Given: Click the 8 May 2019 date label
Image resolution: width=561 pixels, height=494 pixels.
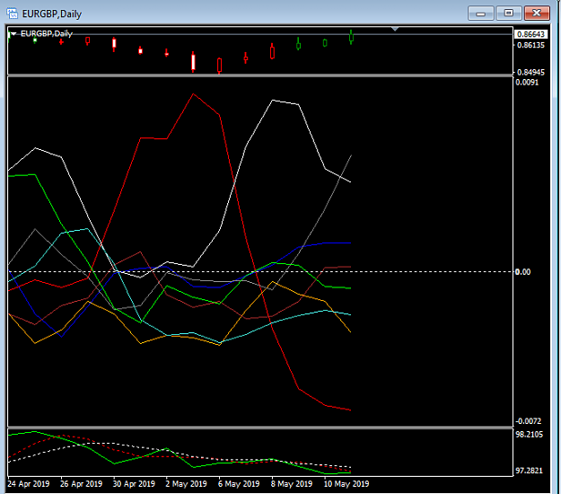Looking at the screenshot, I should point(292,484).
